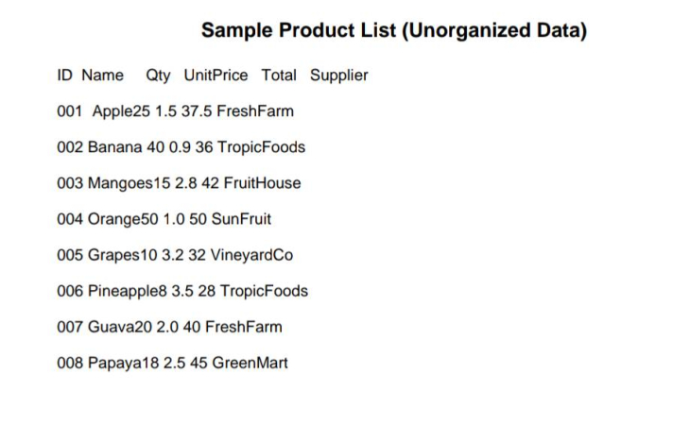
Task: Select the Name header word
Action: [102, 76]
